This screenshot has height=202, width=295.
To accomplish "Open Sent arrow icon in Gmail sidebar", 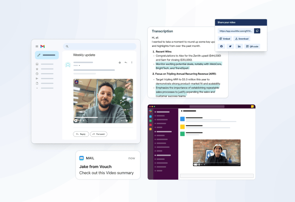I will pos(37,79).
